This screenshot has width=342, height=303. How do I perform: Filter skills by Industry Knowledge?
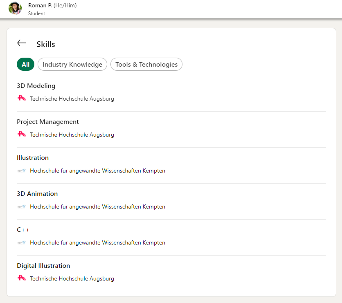pyautogui.click(x=72, y=64)
